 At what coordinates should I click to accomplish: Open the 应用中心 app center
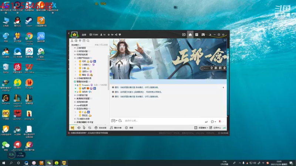[215, 128]
